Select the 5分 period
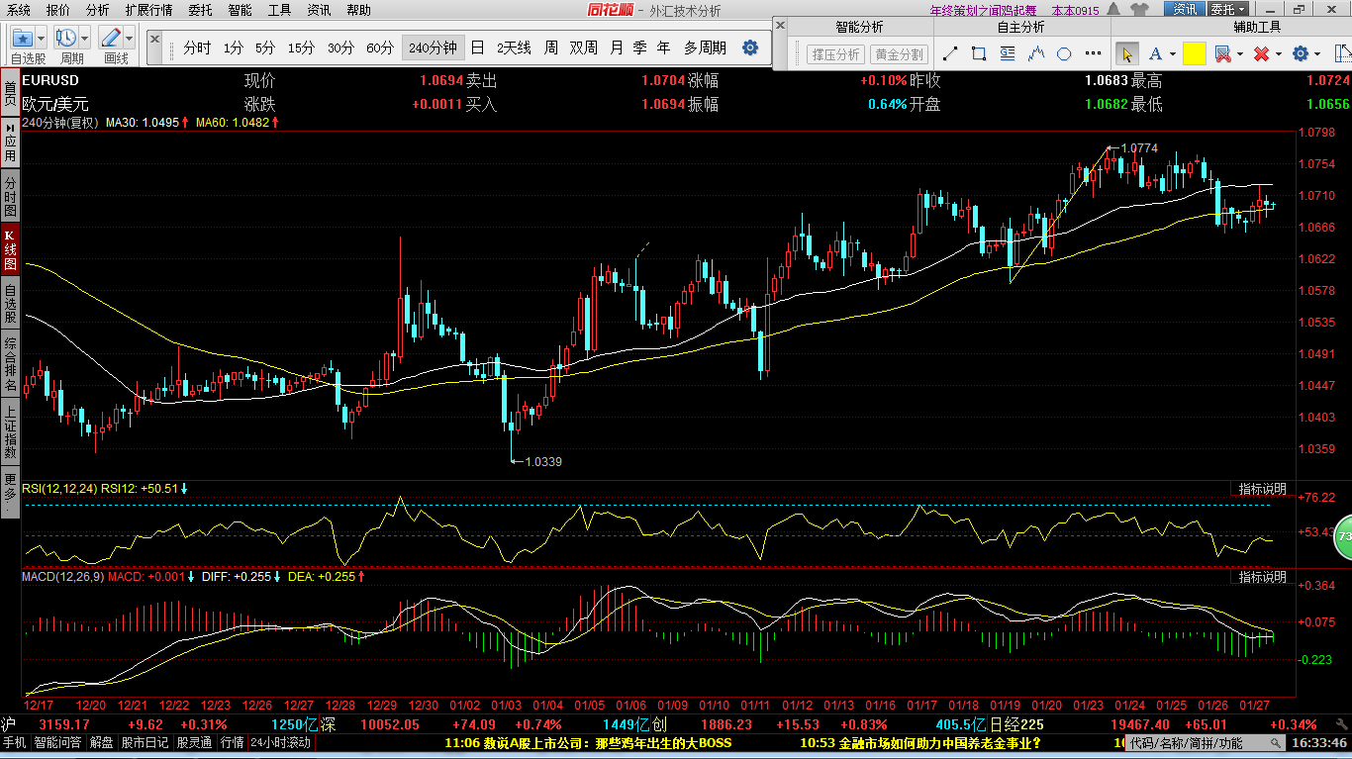1352x759 pixels. (264, 47)
